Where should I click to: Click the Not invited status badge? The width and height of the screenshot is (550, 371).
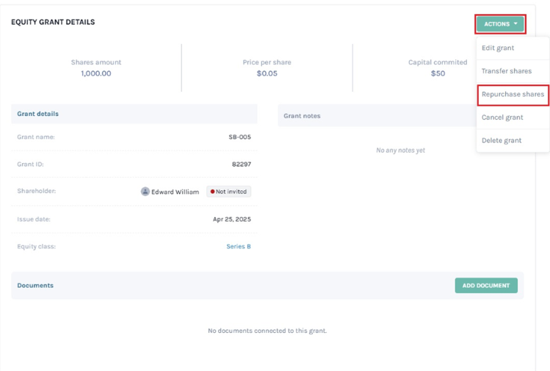[x=228, y=191]
